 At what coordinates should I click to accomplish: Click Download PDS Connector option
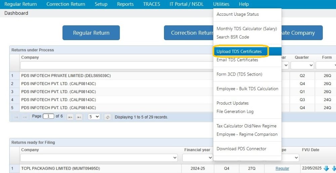click(x=241, y=149)
